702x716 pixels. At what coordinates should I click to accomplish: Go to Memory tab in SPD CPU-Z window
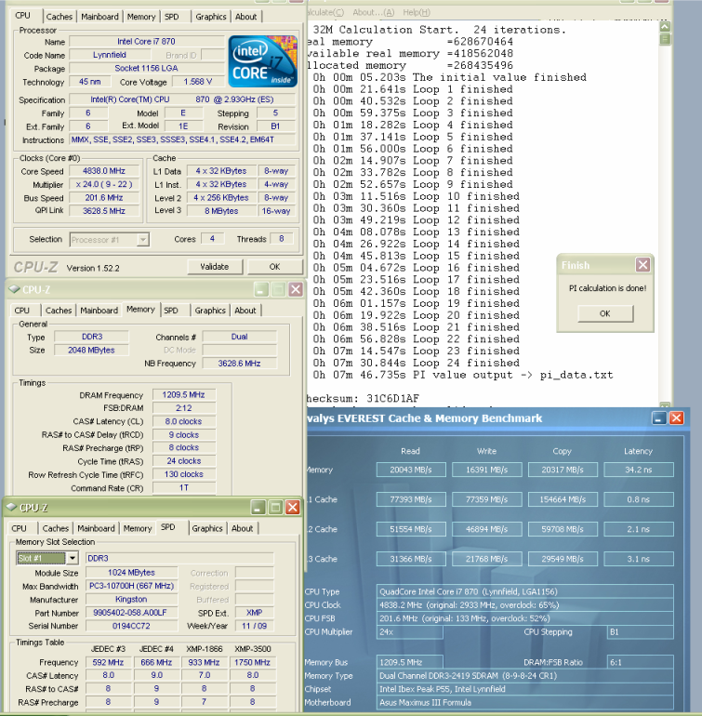[x=138, y=528]
